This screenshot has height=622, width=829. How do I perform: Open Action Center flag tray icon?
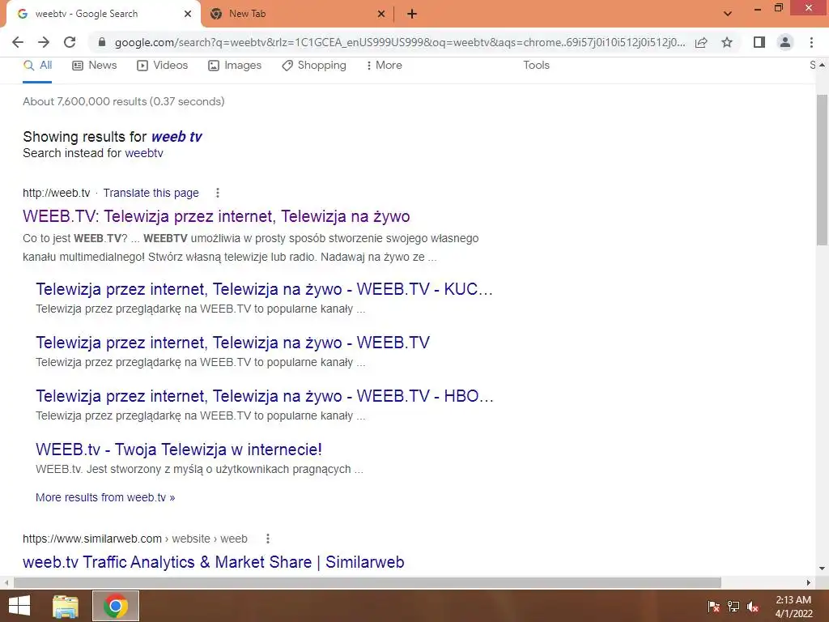click(x=713, y=607)
